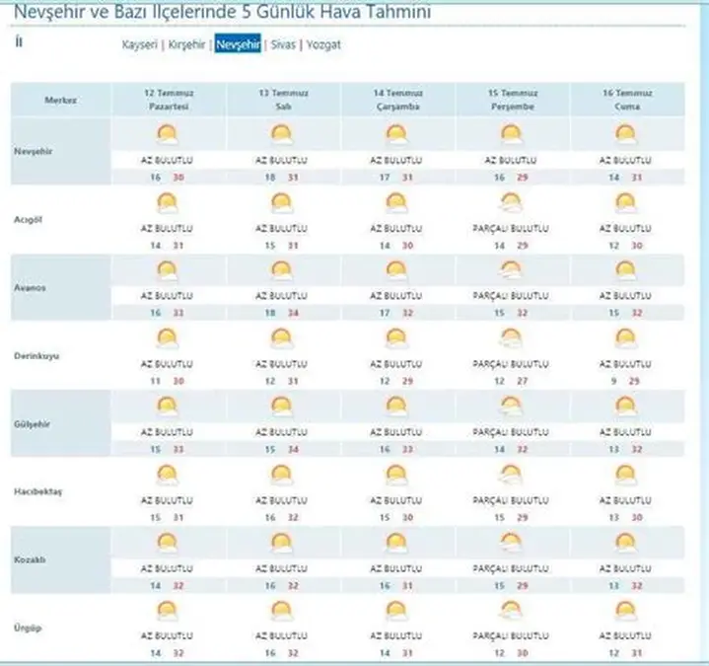
Task: Click Acıgöl partly cloudy icon for 15 Temmuz
Action: pyautogui.click(x=510, y=202)
